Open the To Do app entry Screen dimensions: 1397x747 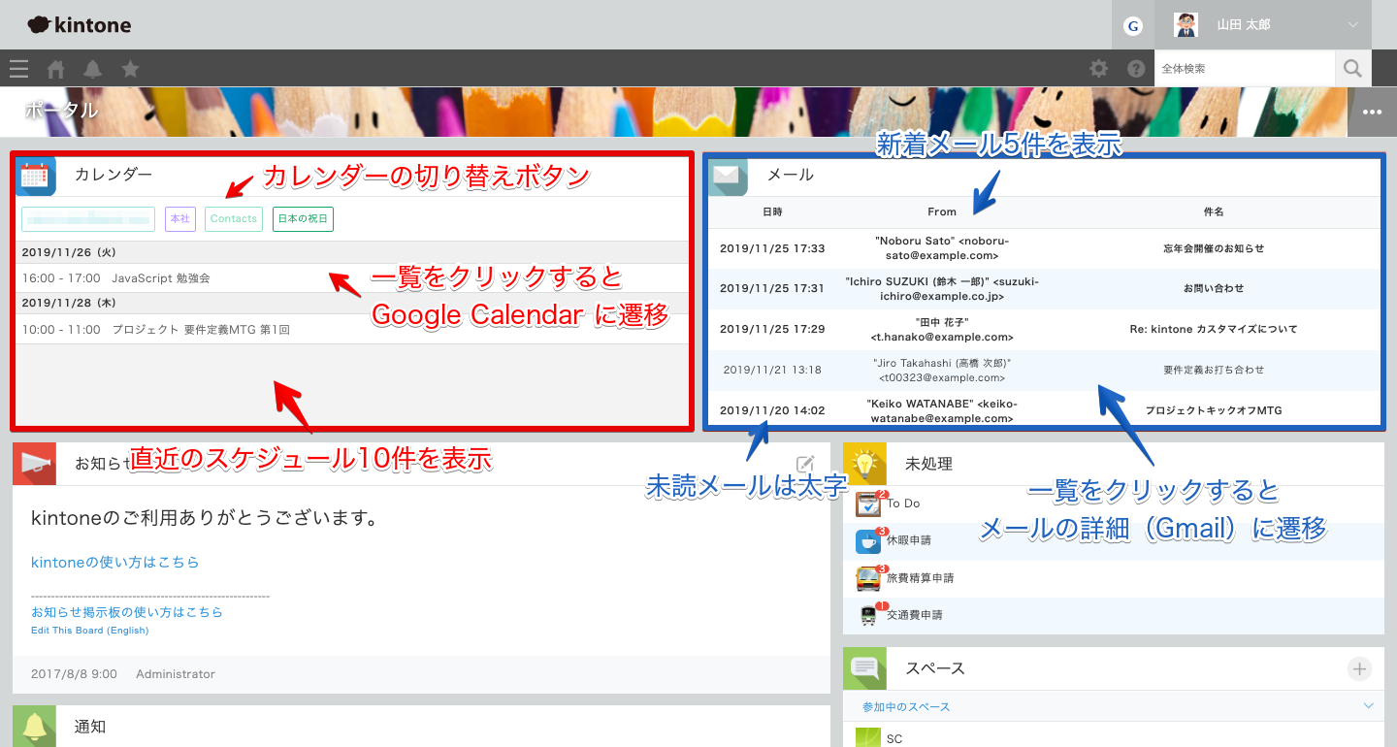click(x=902, y=503)
